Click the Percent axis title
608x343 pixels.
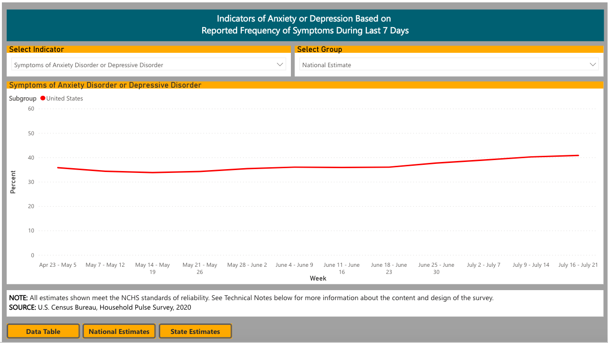13,182
